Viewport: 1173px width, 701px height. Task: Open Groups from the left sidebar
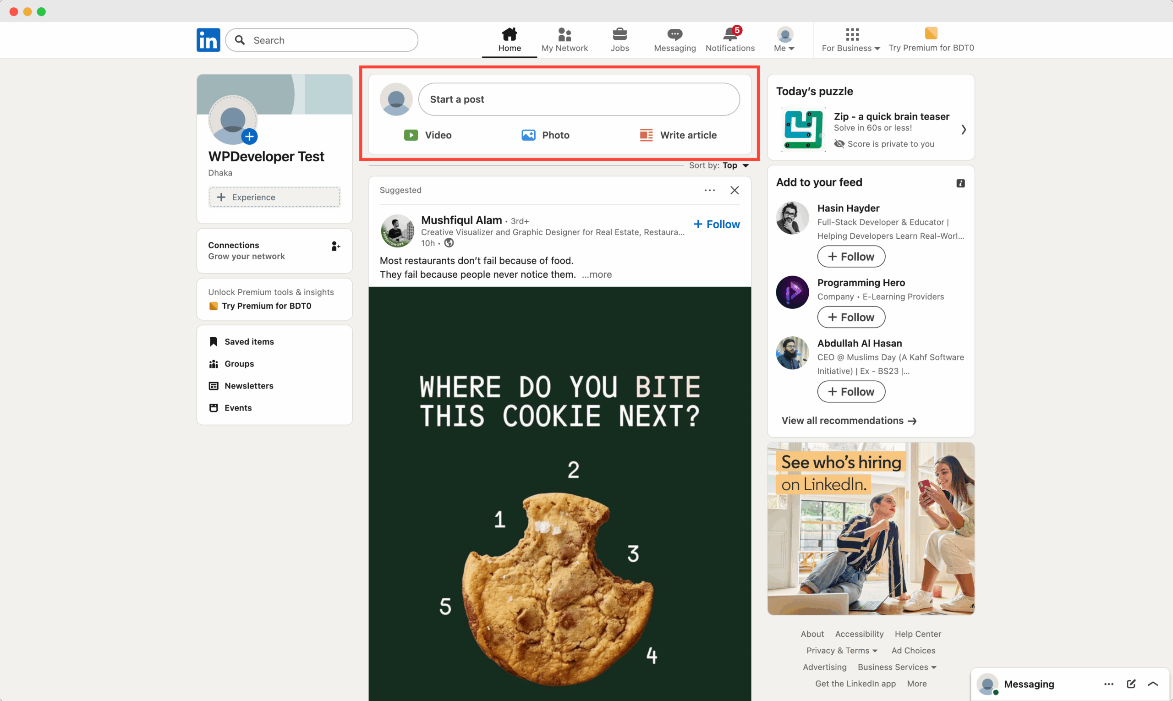pos(239,363)
